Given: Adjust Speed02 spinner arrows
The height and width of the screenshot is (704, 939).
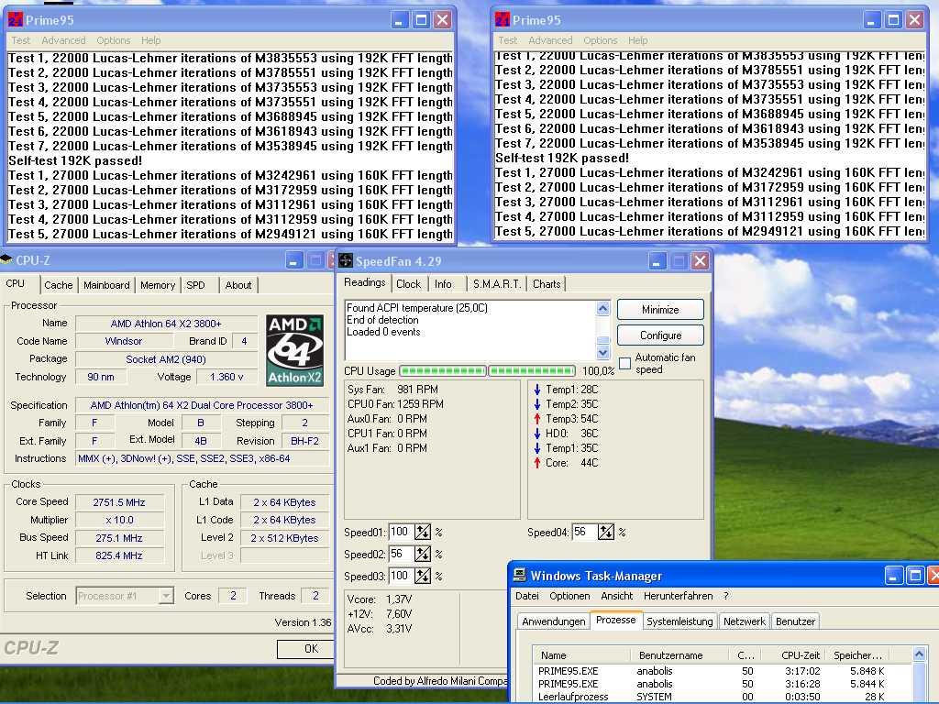Looking at the screenshot, I should (422, 554).
